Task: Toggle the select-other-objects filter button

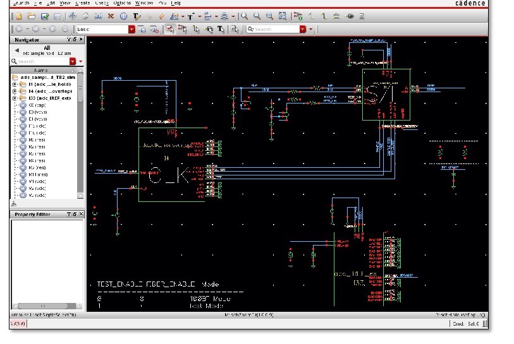Action: click(x=235, y=29)
